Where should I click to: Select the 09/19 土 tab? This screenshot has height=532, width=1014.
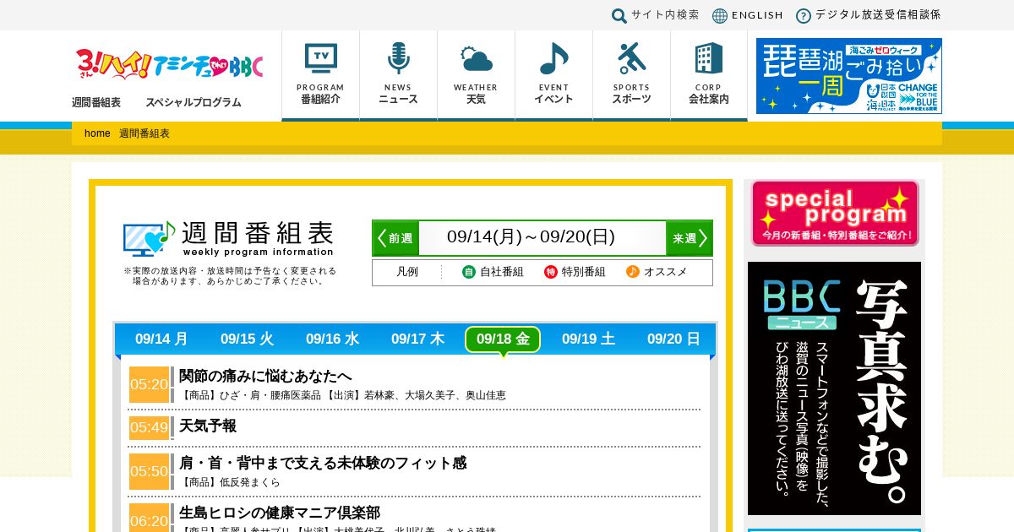pos(588,339)
